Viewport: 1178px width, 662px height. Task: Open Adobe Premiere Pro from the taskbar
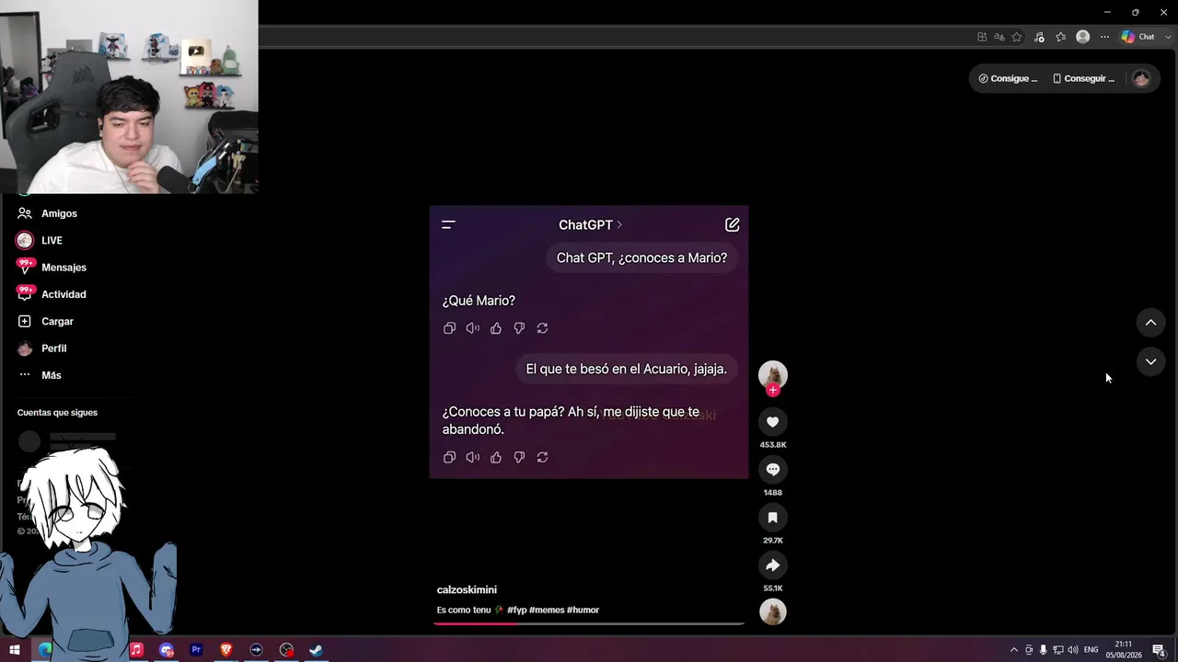pyautogui.click(x=196, y=650)
